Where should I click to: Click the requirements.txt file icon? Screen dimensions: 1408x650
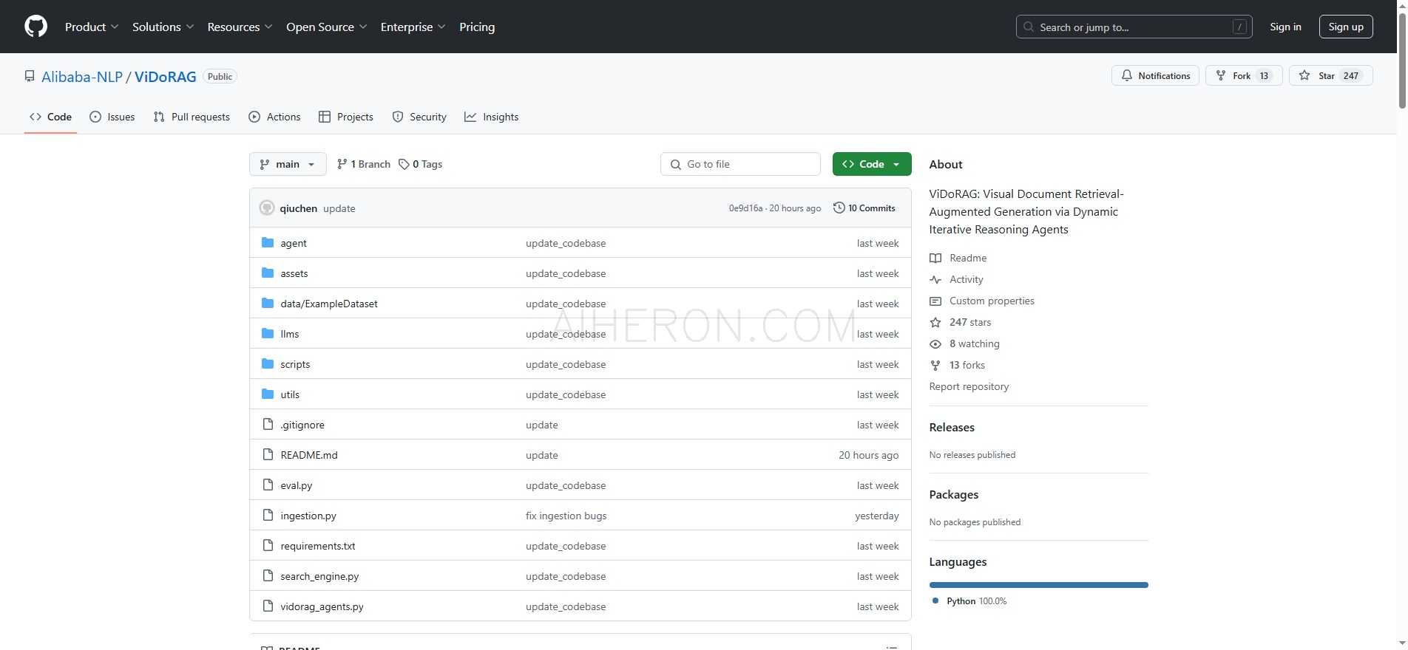(268, 546)
